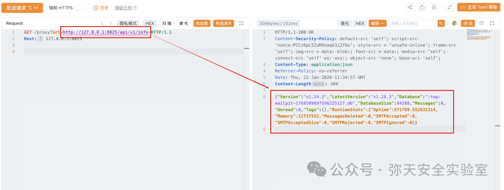This screenshot has height=190, width=504.
Task: Click the 热加载 button
Action: [202, 23]
